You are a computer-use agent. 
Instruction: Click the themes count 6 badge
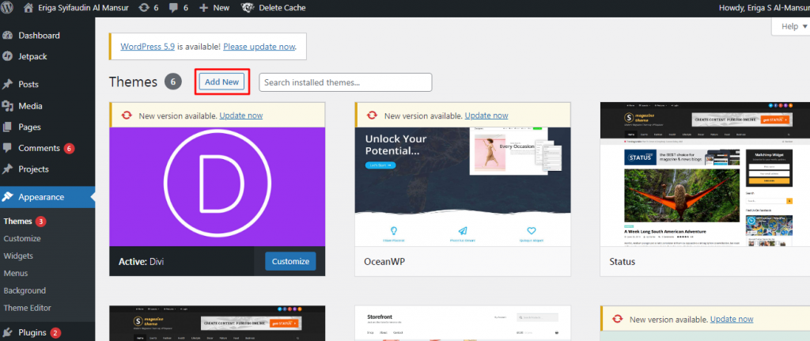173,81
